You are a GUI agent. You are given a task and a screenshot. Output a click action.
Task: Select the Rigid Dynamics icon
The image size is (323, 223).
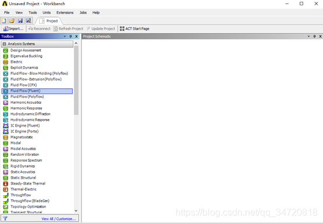[x=6, y=166]
